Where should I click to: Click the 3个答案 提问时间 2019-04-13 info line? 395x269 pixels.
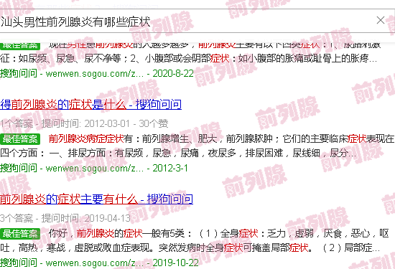click(65, 218)
